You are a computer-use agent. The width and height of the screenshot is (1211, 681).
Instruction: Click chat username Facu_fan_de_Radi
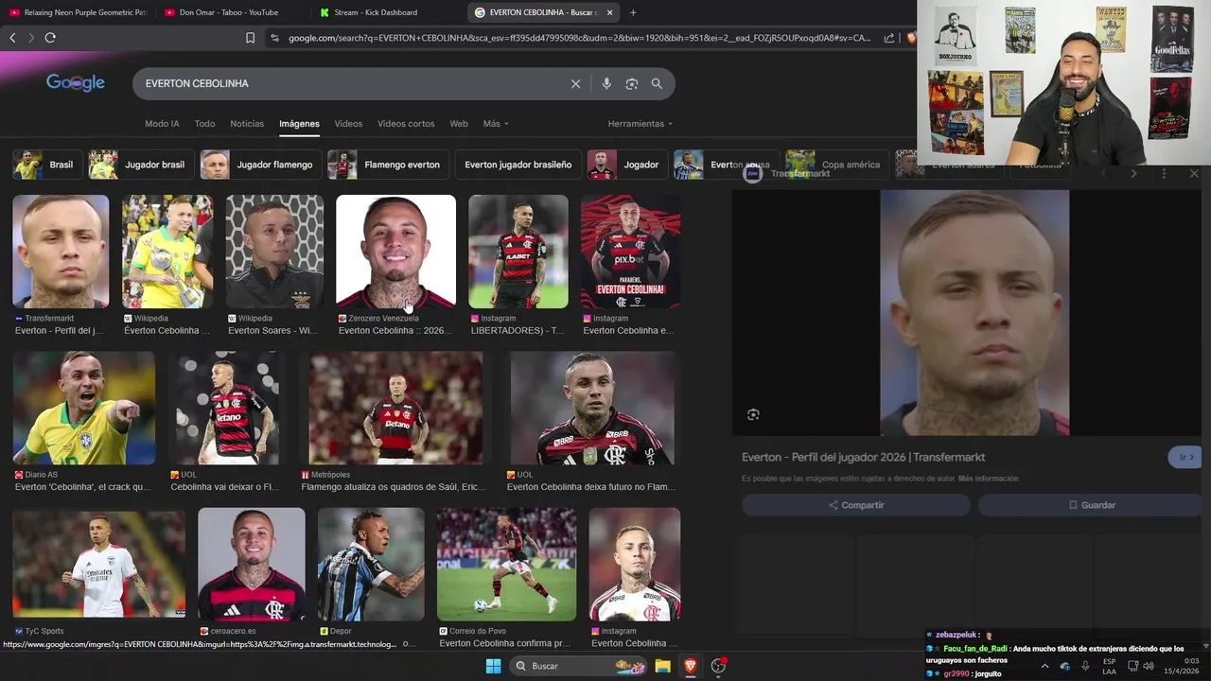point(975,649)
